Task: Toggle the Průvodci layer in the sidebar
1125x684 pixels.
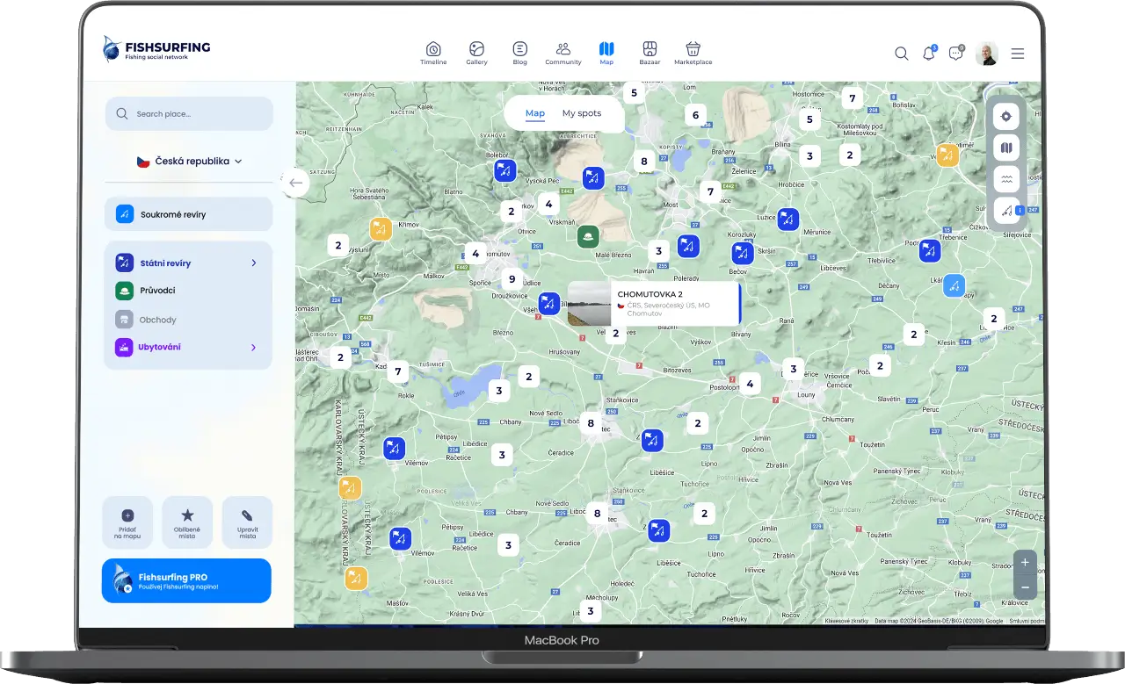Action: [x=182, y=291]
